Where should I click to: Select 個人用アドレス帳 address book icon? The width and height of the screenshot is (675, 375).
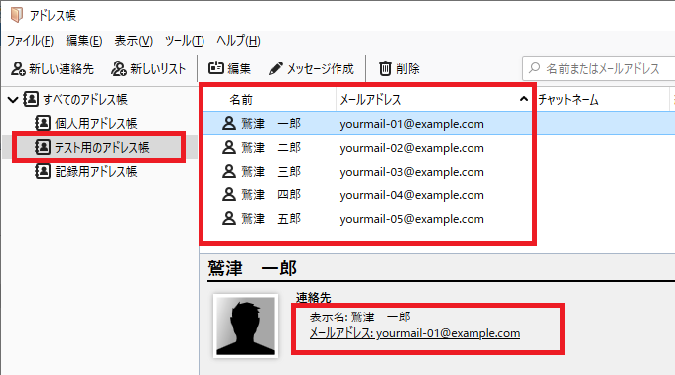[42, 123]
